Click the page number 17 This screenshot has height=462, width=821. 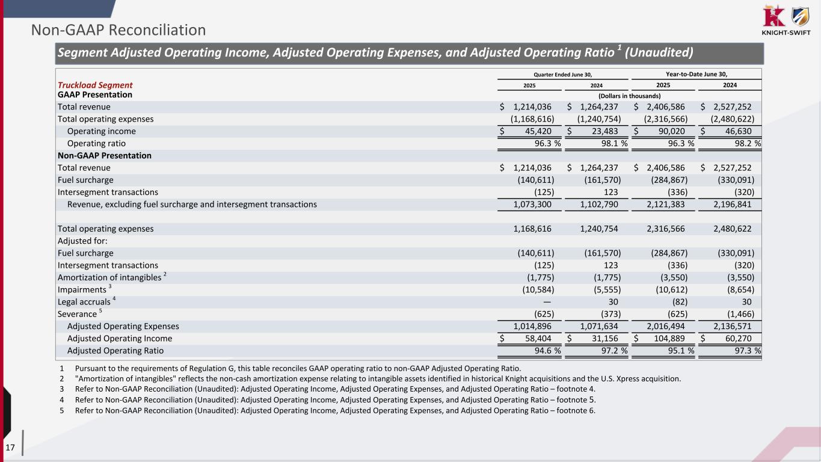(x=10, y=447)
